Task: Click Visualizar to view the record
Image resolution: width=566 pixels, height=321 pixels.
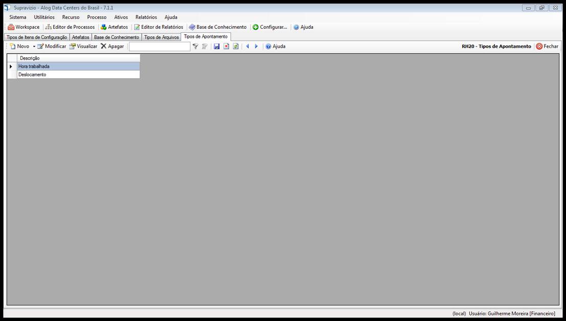Action: coord(83,46)
